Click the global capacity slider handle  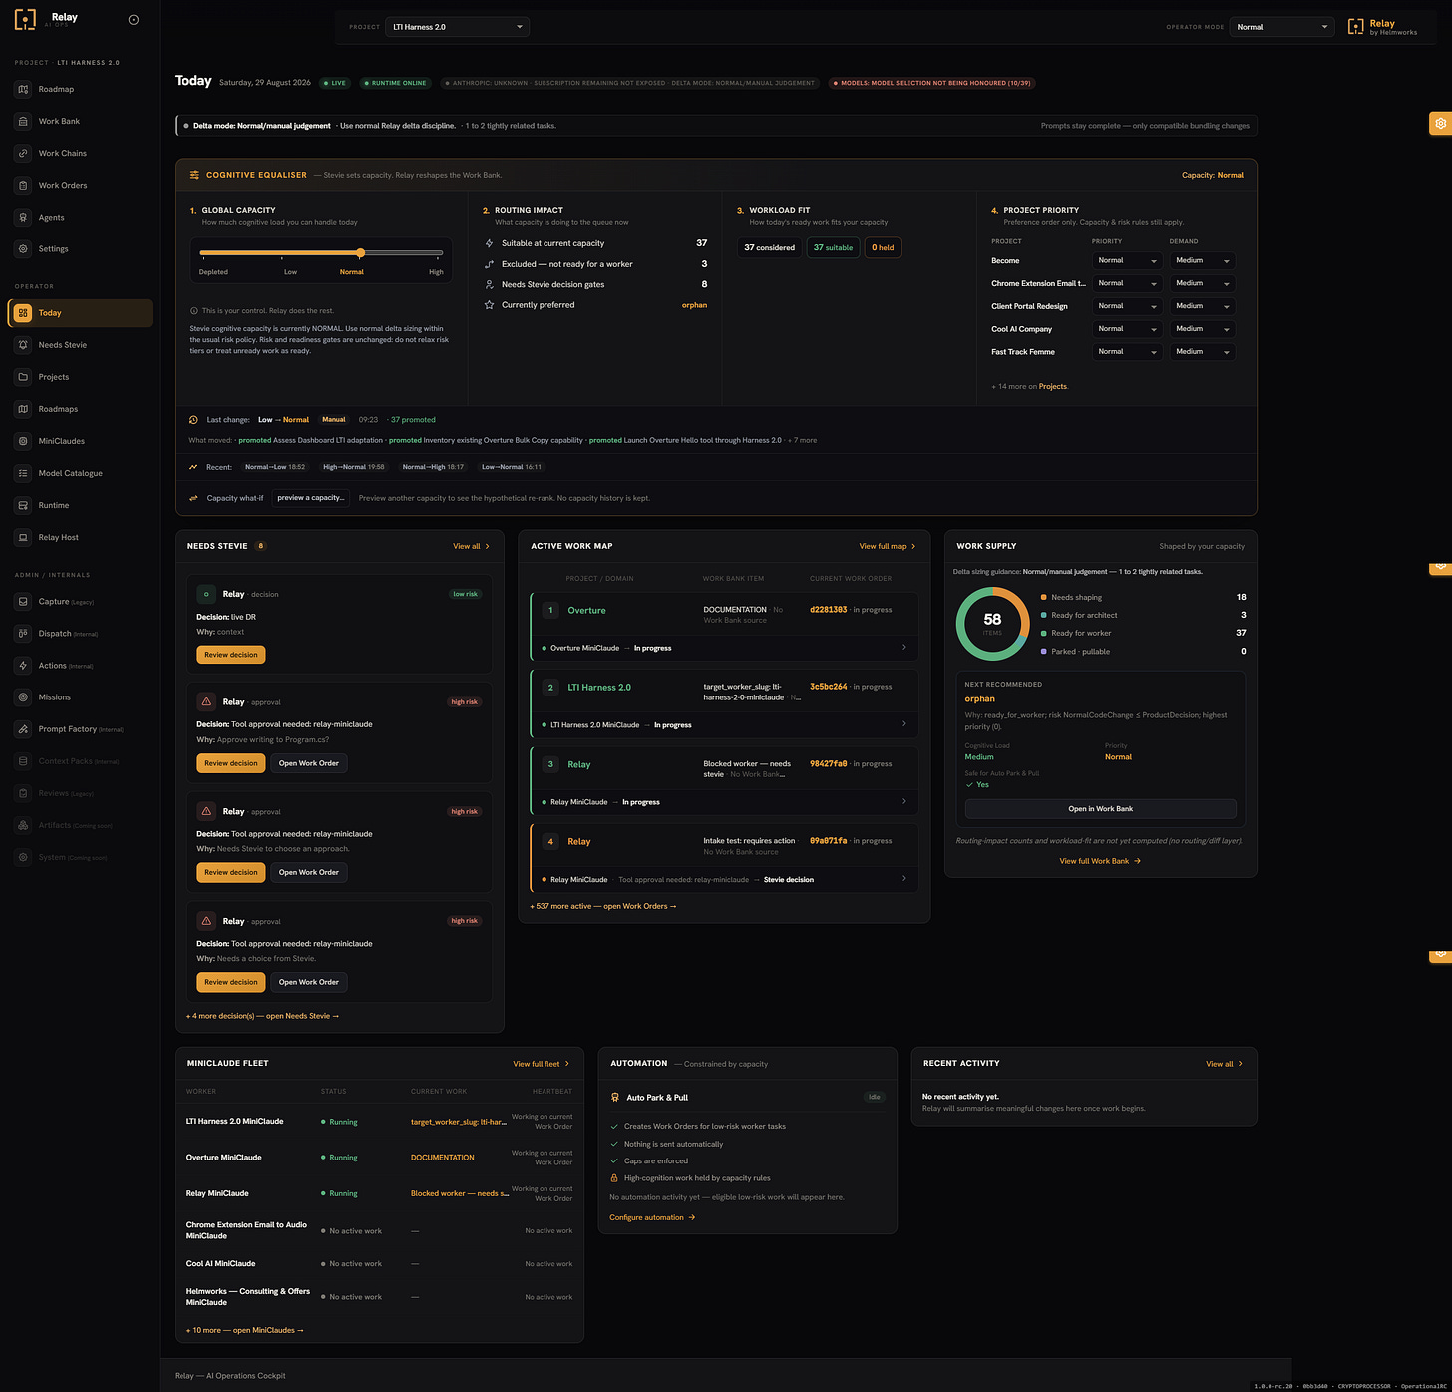coord(360,253)
